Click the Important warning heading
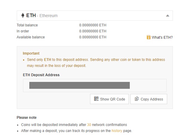This screenshot has height=138, width=189. pyautogui.click(x=31, y=53)
